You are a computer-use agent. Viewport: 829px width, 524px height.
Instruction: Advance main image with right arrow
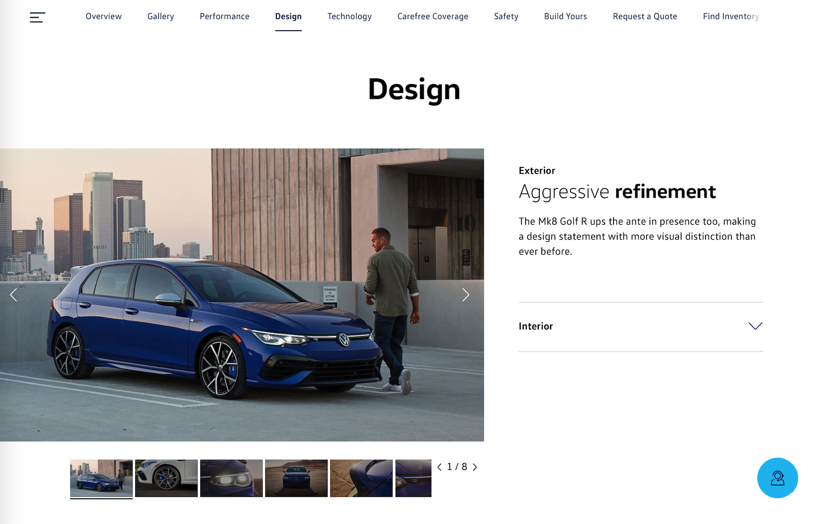coord(465,295)
